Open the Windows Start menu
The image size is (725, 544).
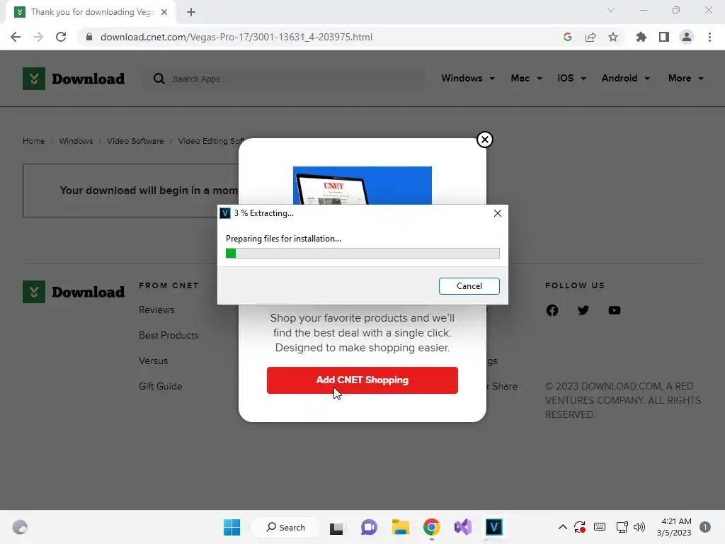pos(232,527)
